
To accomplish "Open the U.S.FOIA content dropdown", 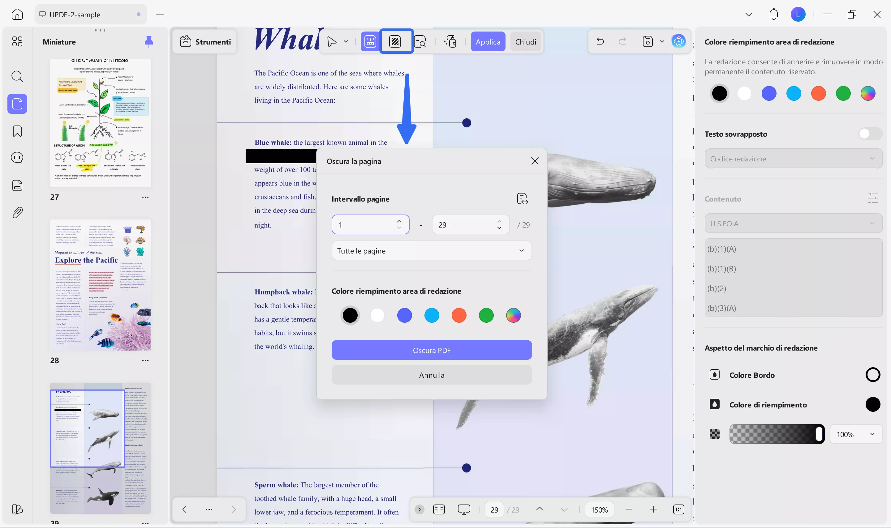I will 793,224.
